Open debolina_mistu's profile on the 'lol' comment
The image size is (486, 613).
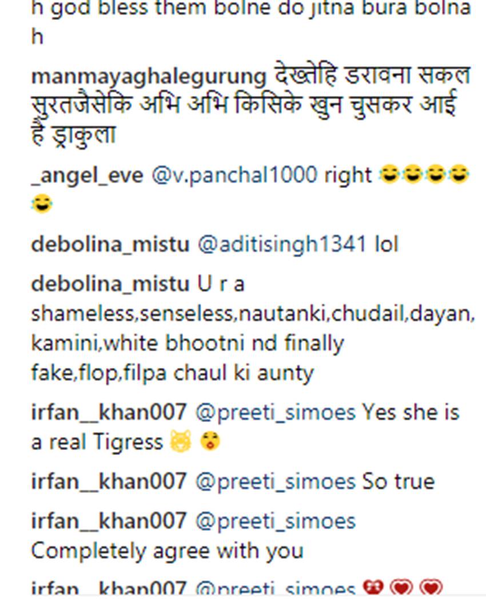110,245
